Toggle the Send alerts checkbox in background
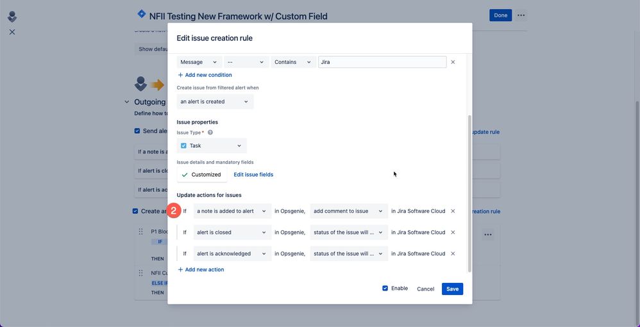This screenshot has height=327, width=640. point(137,131)
